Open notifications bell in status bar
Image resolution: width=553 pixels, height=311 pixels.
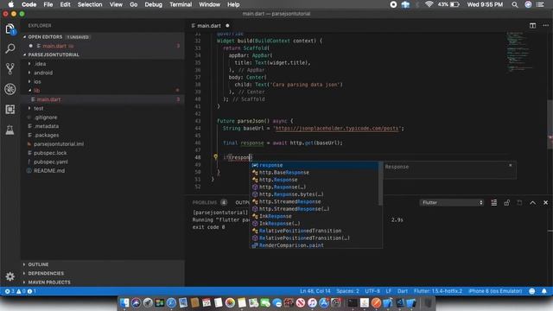tap(544, 291)
